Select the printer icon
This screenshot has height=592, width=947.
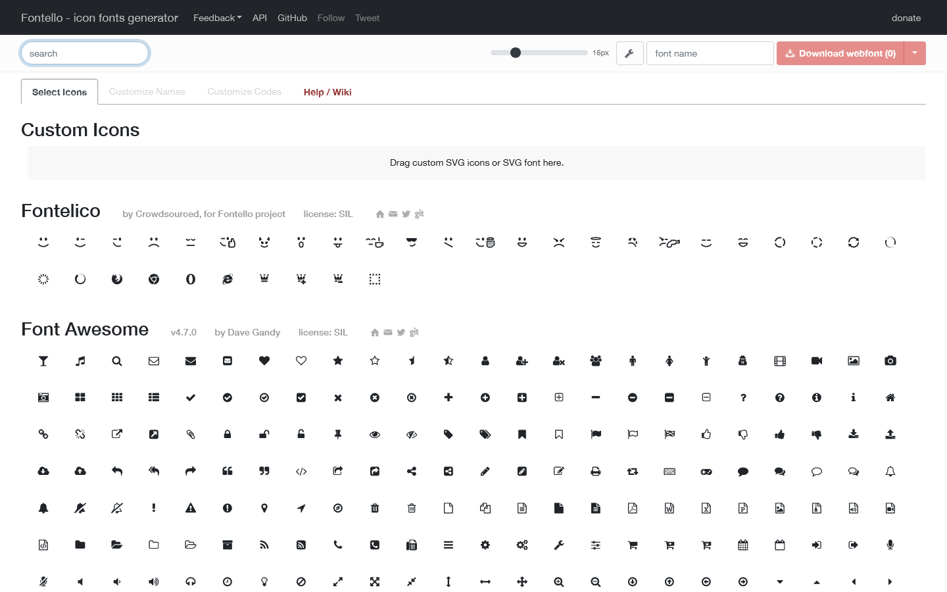point(596,471)
